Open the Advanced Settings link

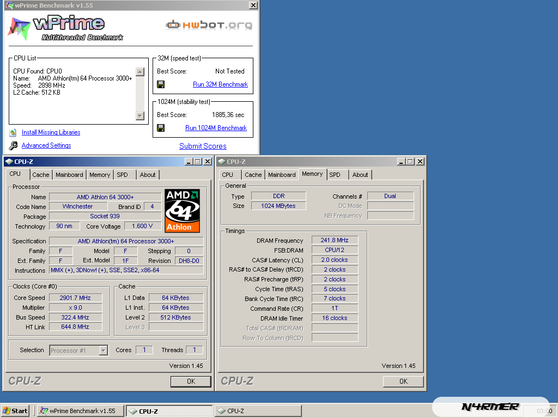point(46,145)
